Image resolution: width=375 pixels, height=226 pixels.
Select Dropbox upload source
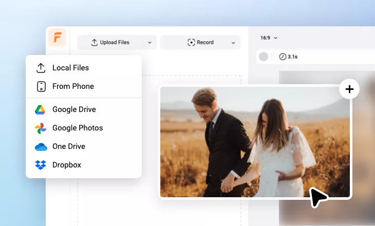(84, 165)
